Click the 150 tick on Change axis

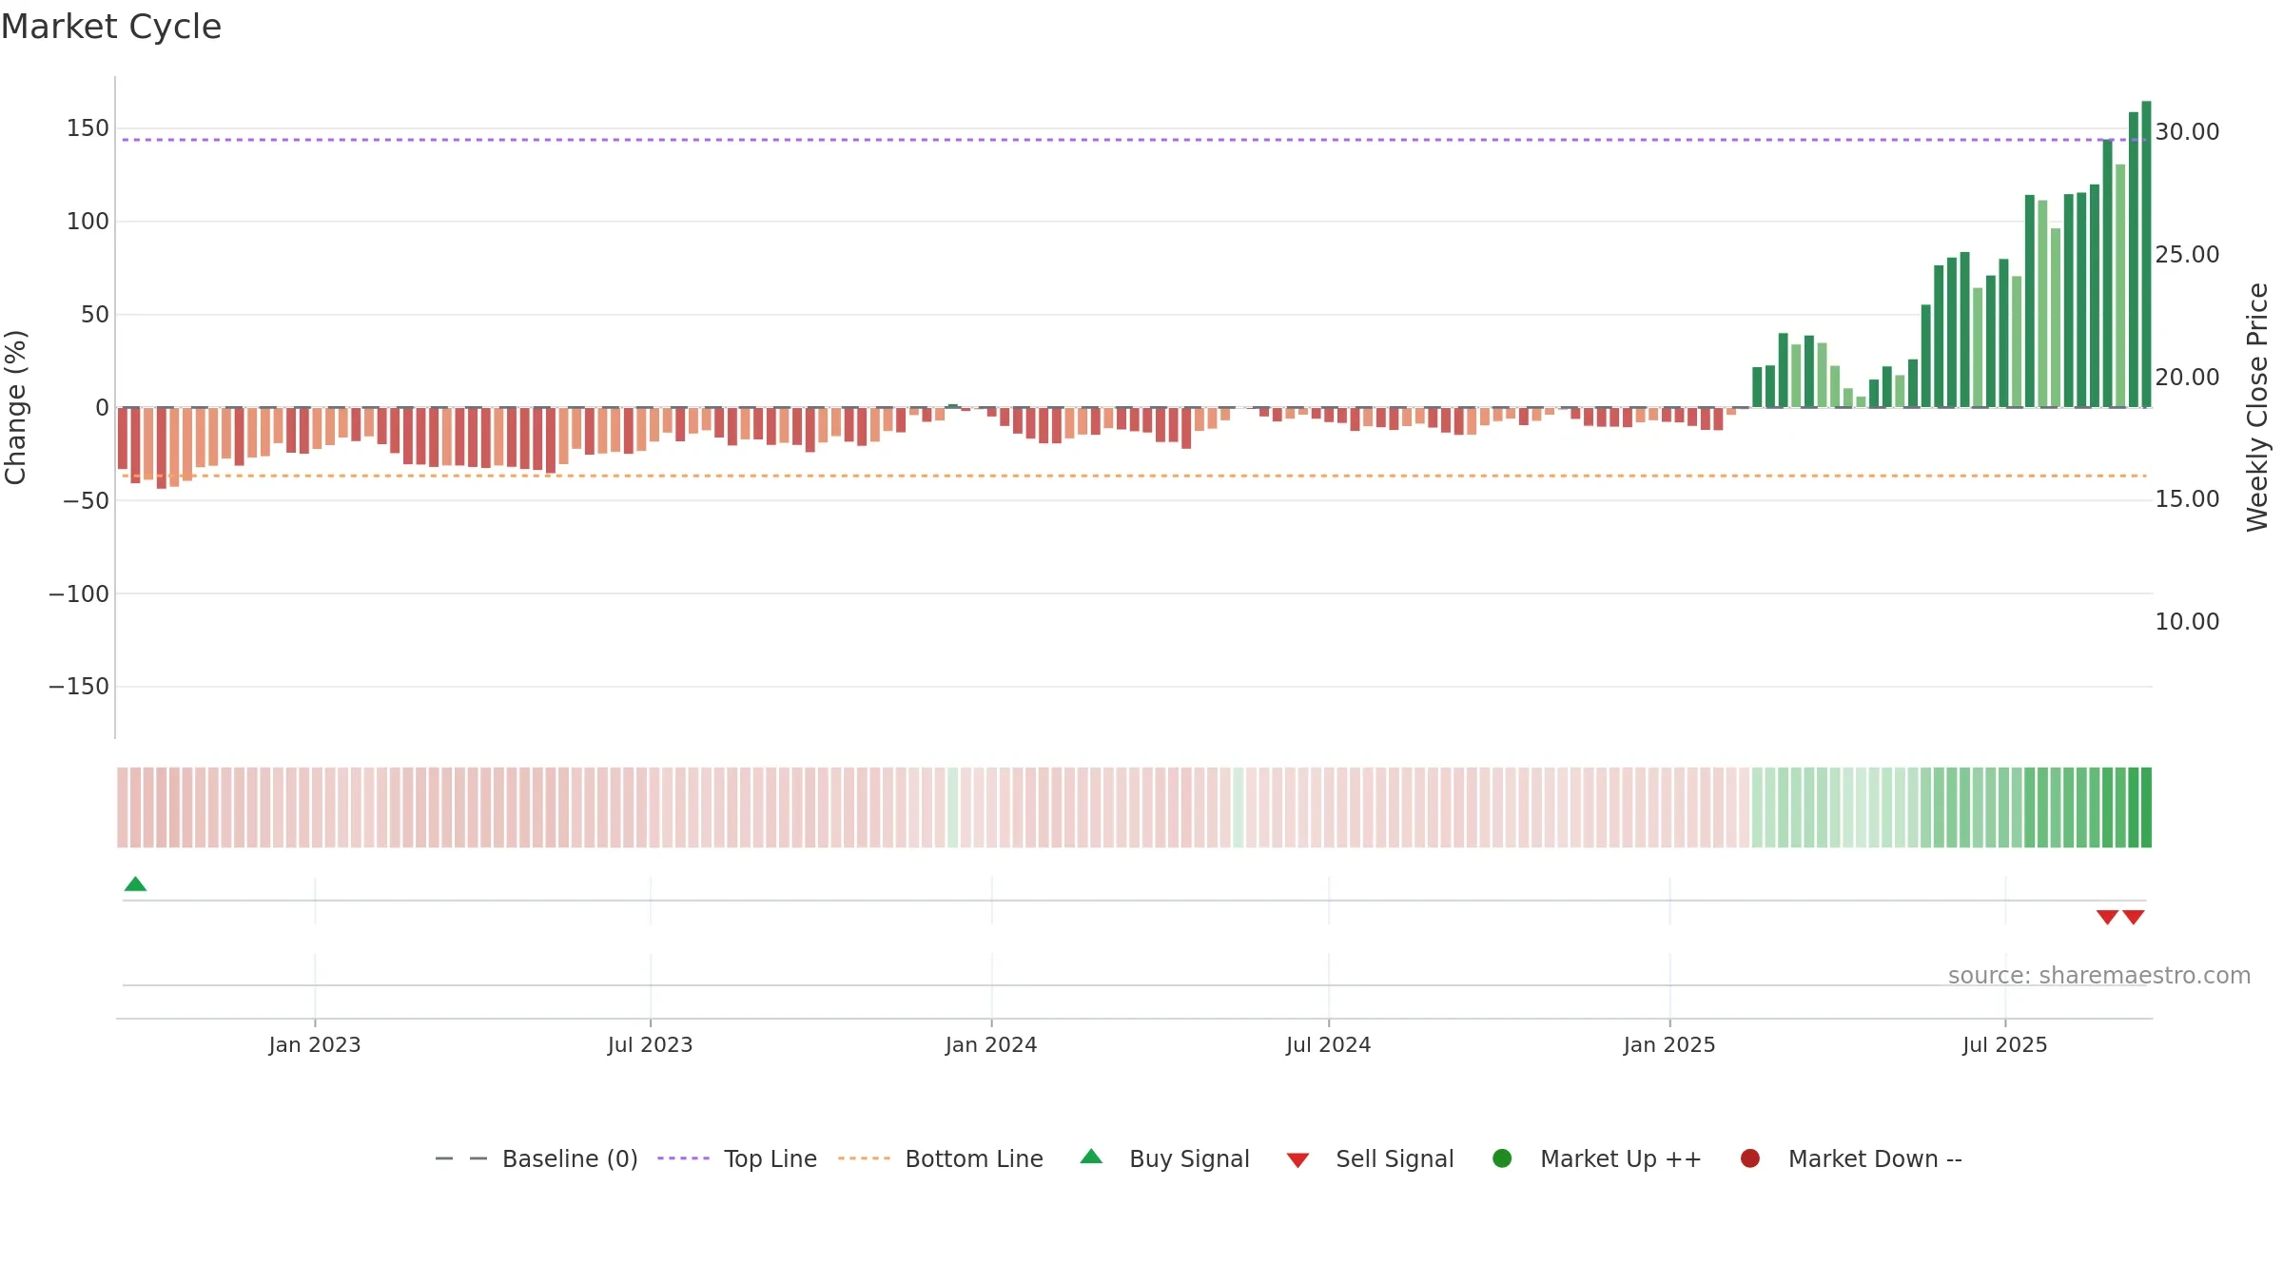click(88, 128)
